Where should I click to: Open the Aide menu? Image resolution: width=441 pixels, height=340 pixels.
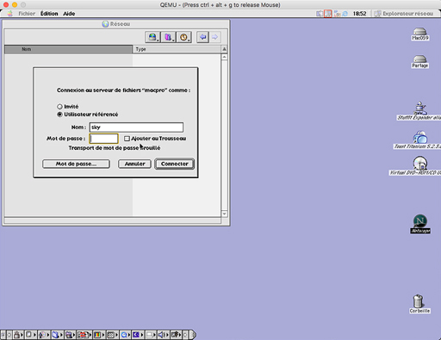click(69, 14)
